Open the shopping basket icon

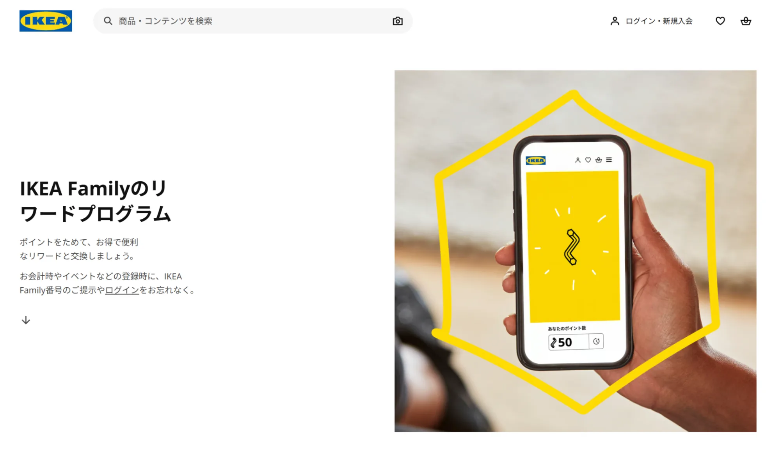click(746, 21)
